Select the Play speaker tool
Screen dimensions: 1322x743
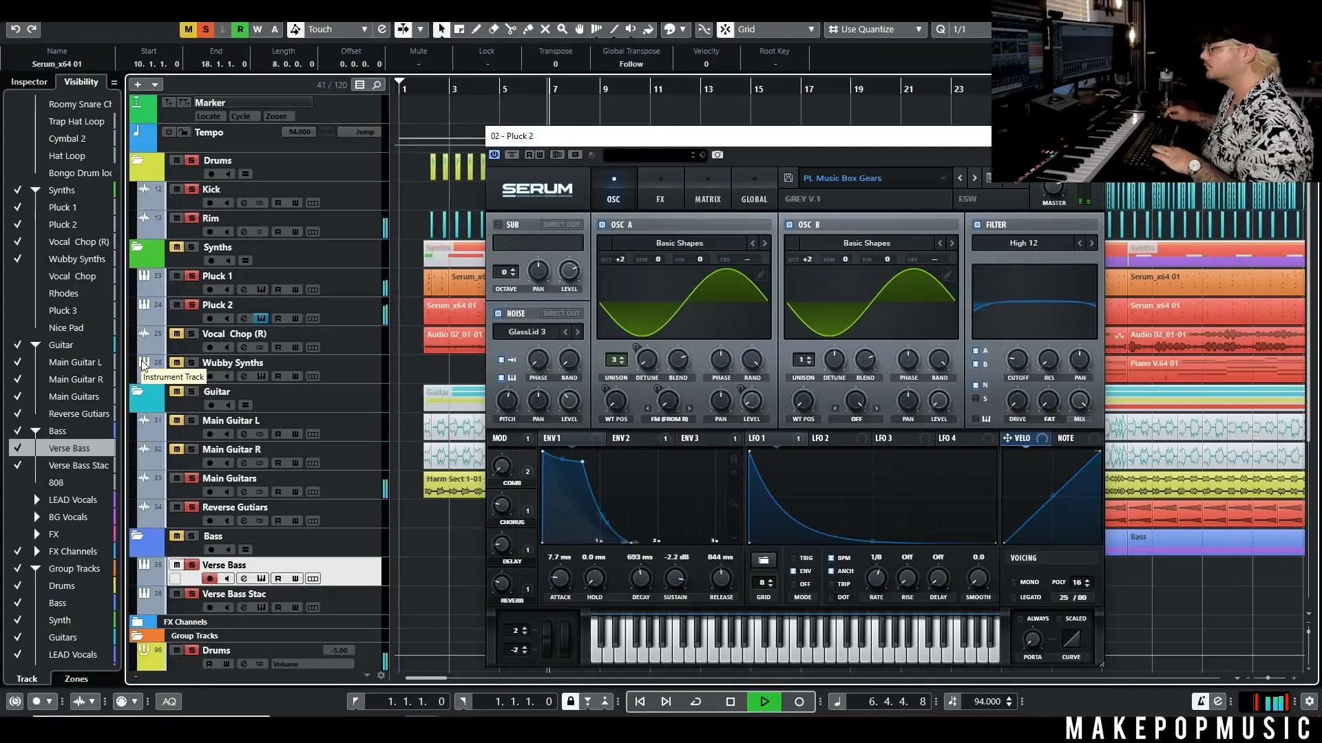click(631, 29)
